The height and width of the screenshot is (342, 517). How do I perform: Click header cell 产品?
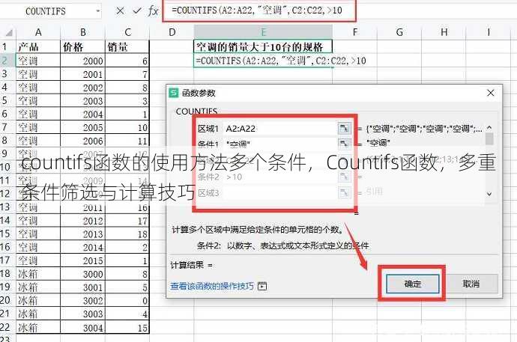pos(38,47)
